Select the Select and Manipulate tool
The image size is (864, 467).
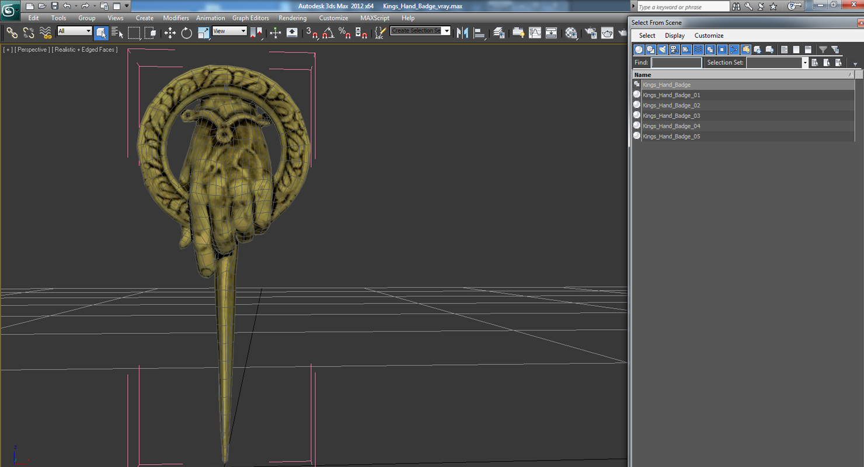(276, 33)
